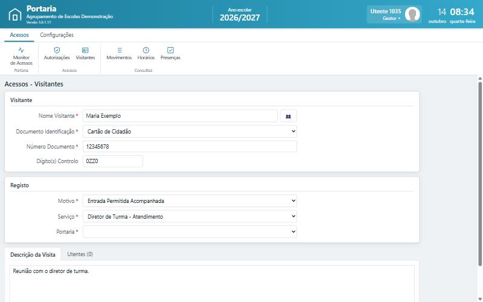This screenshot has height=302, width=483.
Task: Open Monitor de Acessos
Action: tap(21, 56)
